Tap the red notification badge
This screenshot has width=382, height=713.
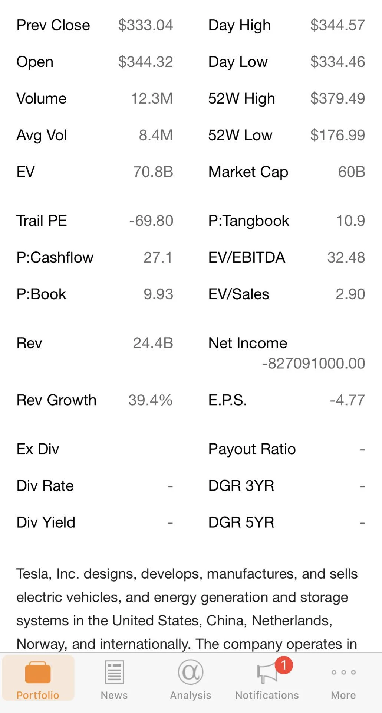click(284, 665)
